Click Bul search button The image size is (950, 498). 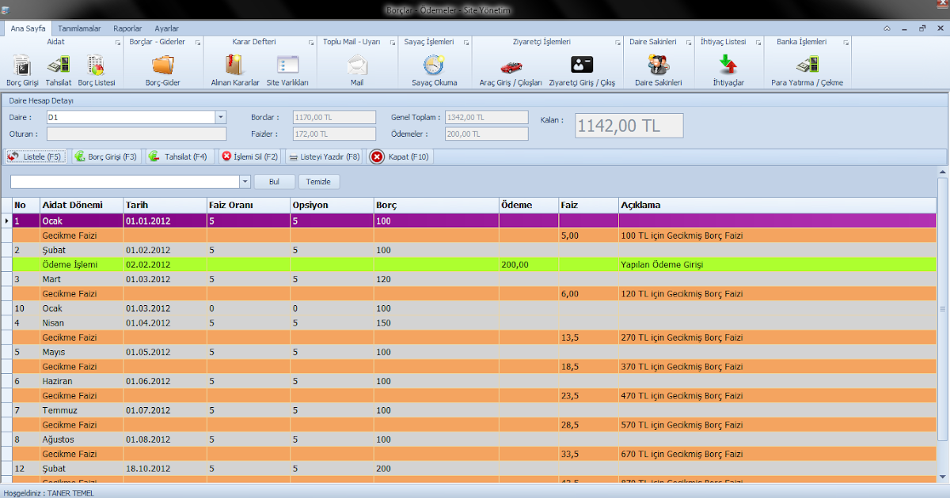[x=275, y=182]
